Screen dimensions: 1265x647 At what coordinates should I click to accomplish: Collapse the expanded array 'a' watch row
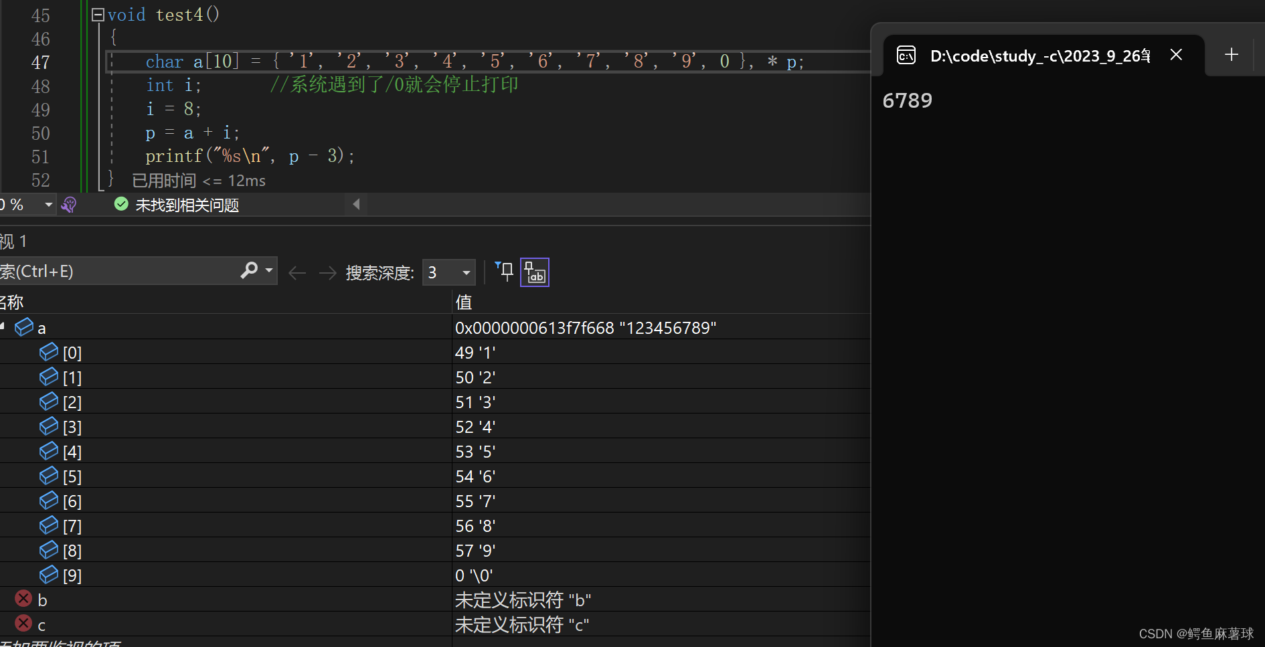3,326
